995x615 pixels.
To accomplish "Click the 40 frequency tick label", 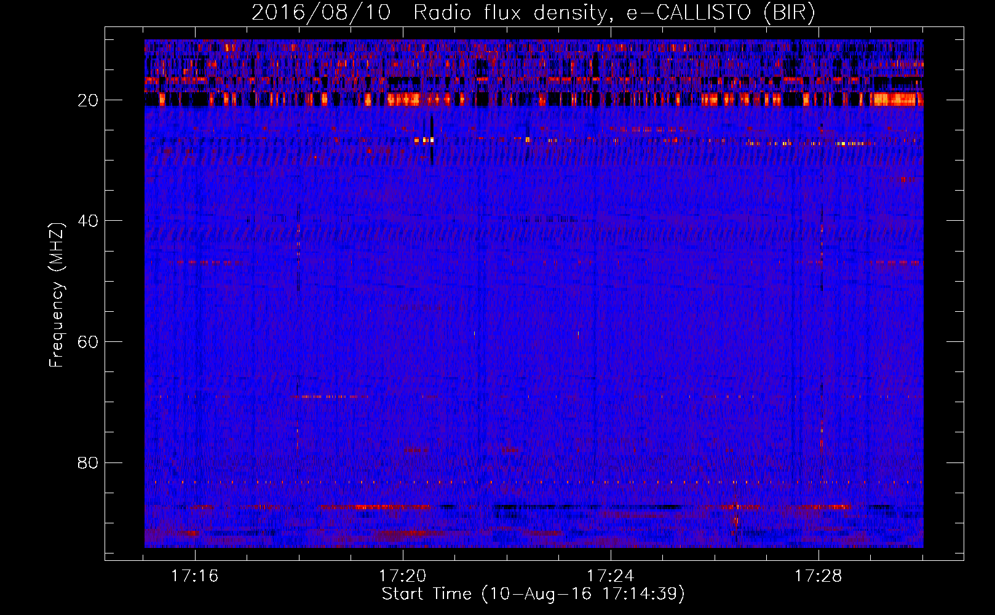I will pyautogui.click(x=89, y=221).
